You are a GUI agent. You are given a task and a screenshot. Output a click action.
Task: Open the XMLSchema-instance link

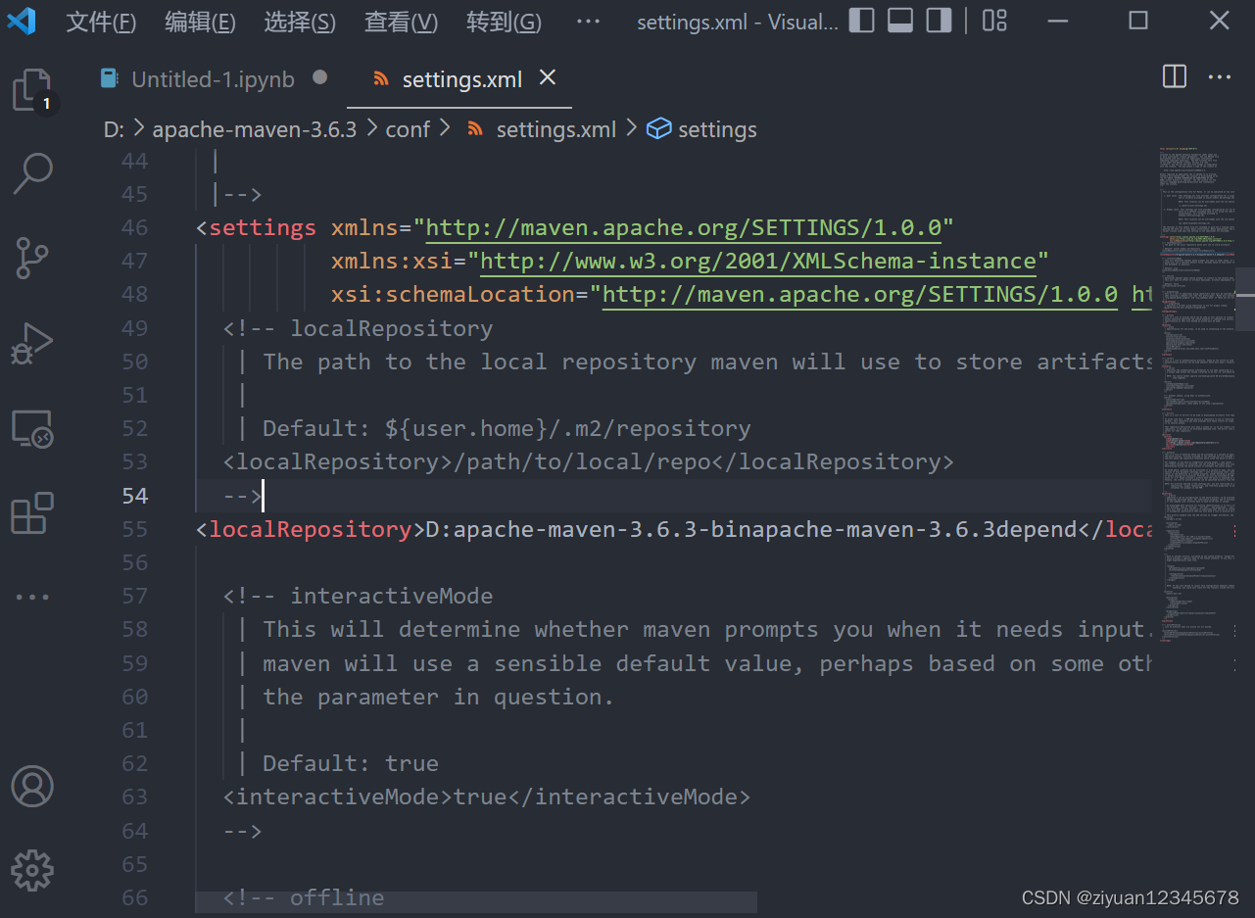coord(759,260)
